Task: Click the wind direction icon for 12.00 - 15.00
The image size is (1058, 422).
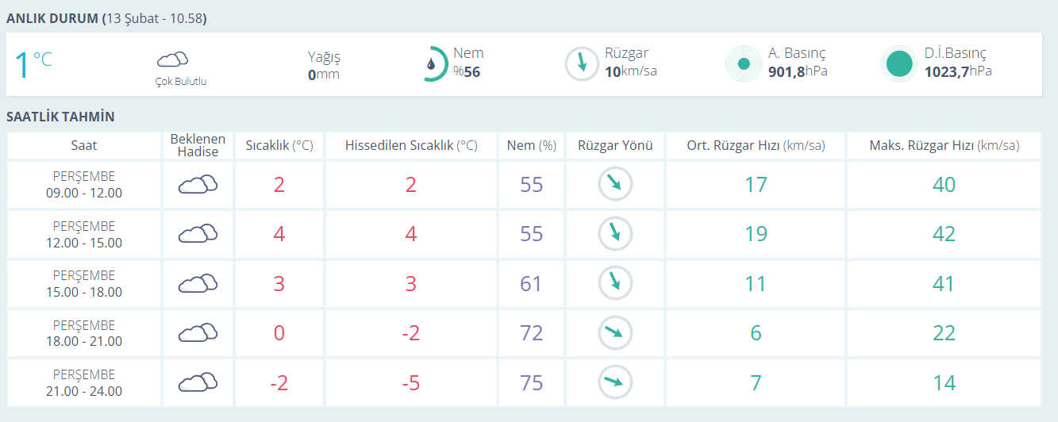Action: (615, 234)
